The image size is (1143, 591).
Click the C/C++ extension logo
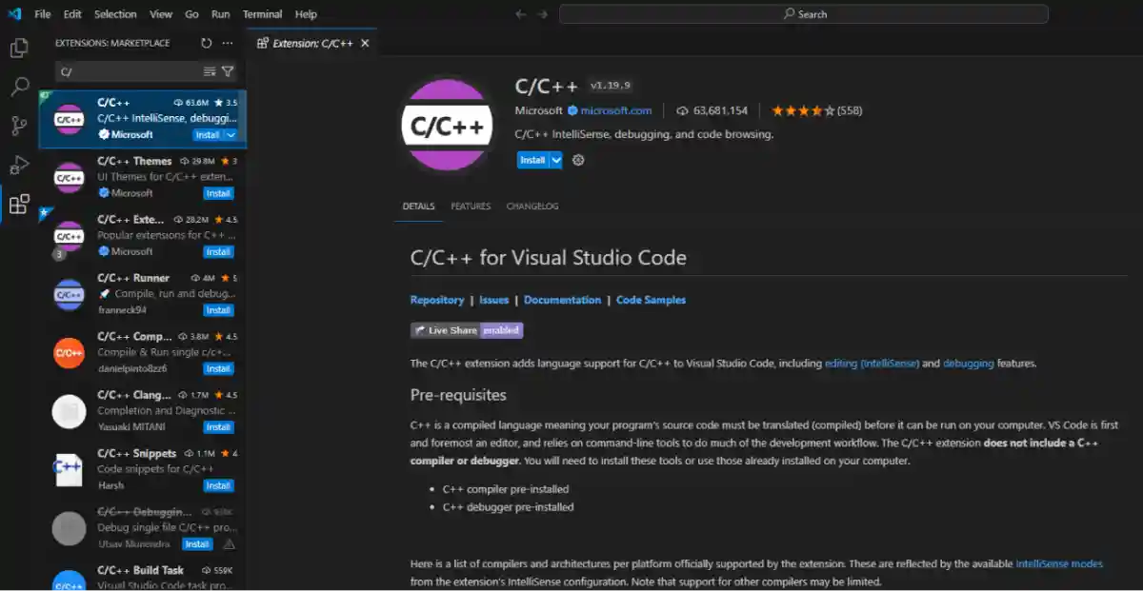point(446,124)
